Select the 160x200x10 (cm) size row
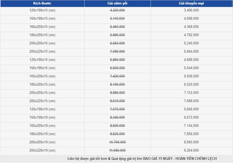 coord(42,27)
